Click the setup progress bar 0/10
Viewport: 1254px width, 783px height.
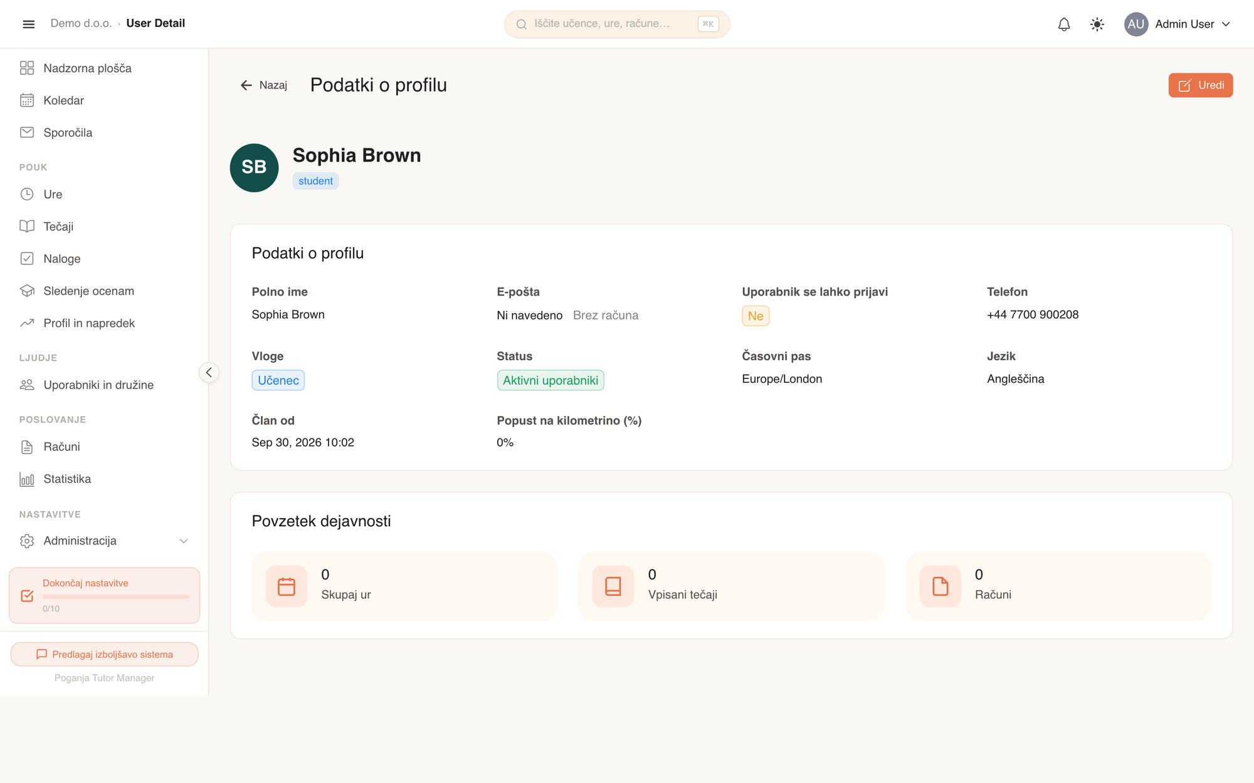click(x=115, y=596)
